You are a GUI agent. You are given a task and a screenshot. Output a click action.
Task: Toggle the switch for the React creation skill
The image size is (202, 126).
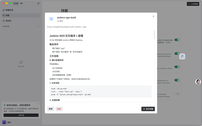point(177,67)
